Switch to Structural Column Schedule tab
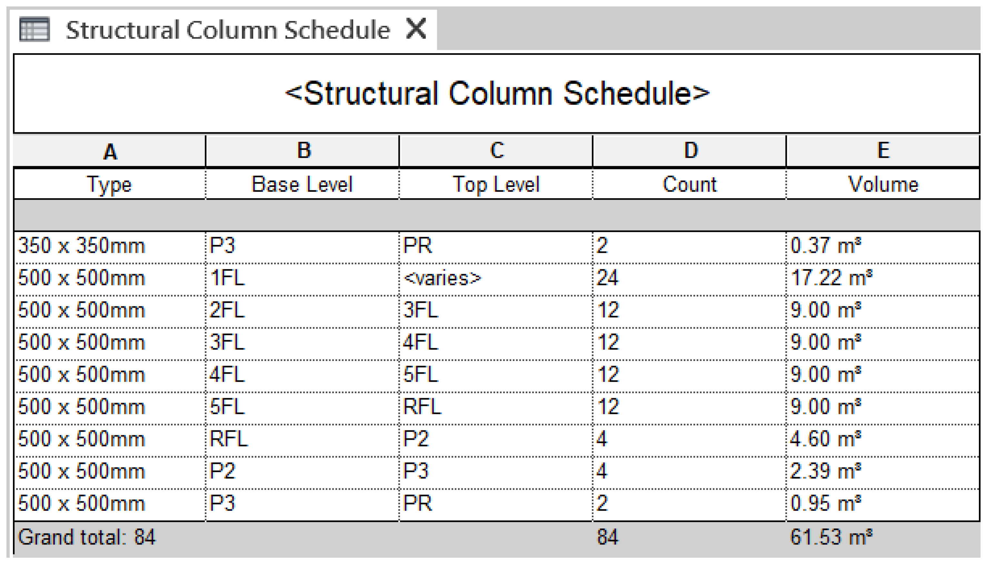Screen dimensions: 987x568 click(228, 30)
